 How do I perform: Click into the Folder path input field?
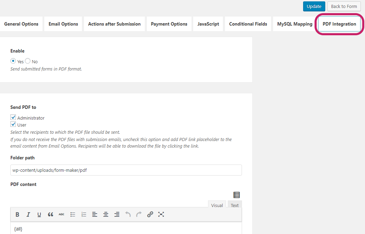[x=126, y=170]
